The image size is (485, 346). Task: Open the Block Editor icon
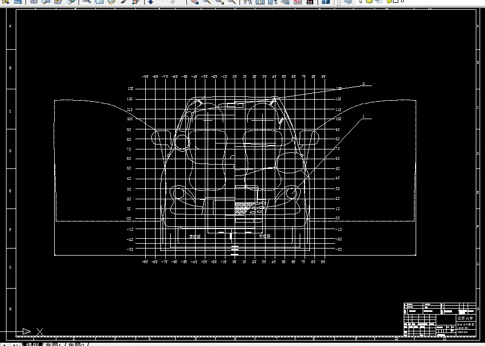(135, 2)
